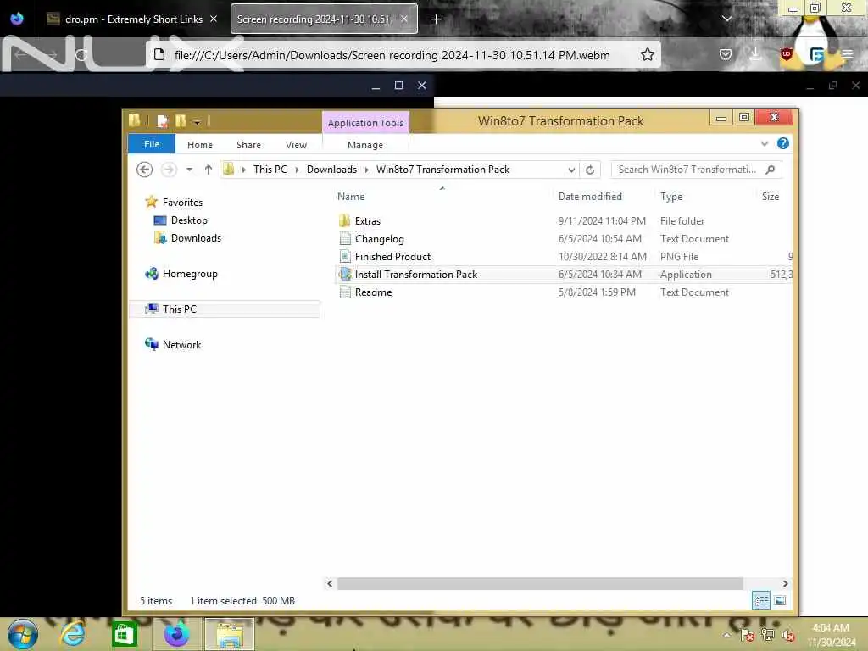Select the Application Tools contextual tab
Image resolution: width=868 pixels, height=651 pixels.
pos(365,122)
